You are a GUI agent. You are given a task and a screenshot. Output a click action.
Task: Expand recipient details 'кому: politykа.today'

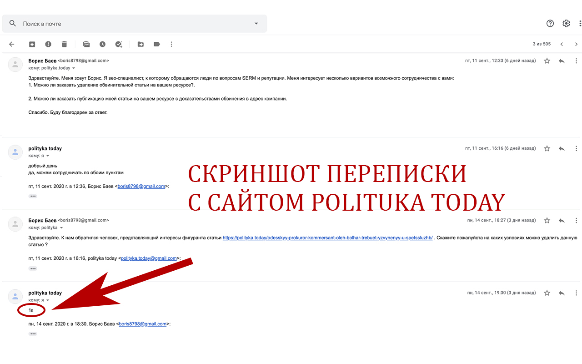click(x=74, y=68)
